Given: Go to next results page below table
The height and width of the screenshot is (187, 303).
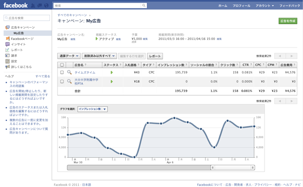Looking at the screenshot, I should click(x=291, y=101).
